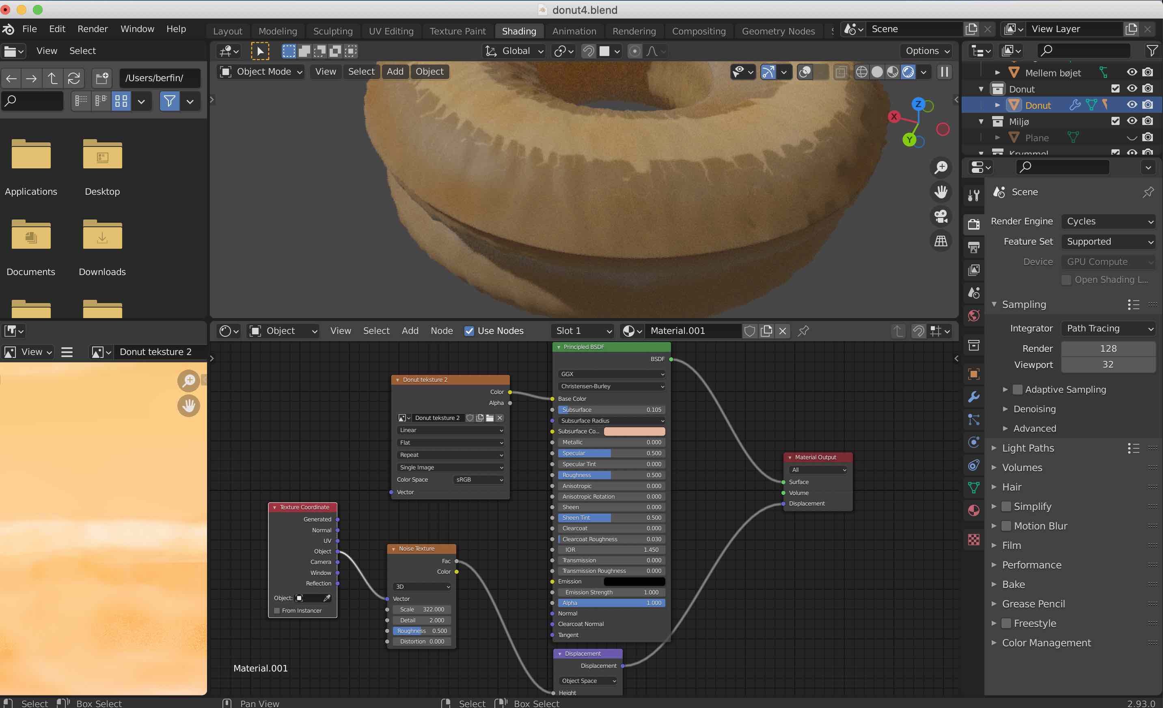Screen dimensions: 1163x708
Task: Toggle Use Nodes checkbox
Action: 469,331
